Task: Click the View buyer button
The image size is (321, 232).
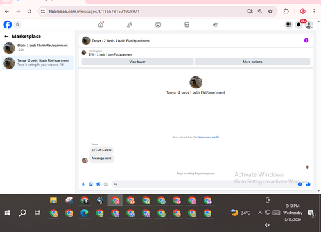Action: click(x=137, y=62)
